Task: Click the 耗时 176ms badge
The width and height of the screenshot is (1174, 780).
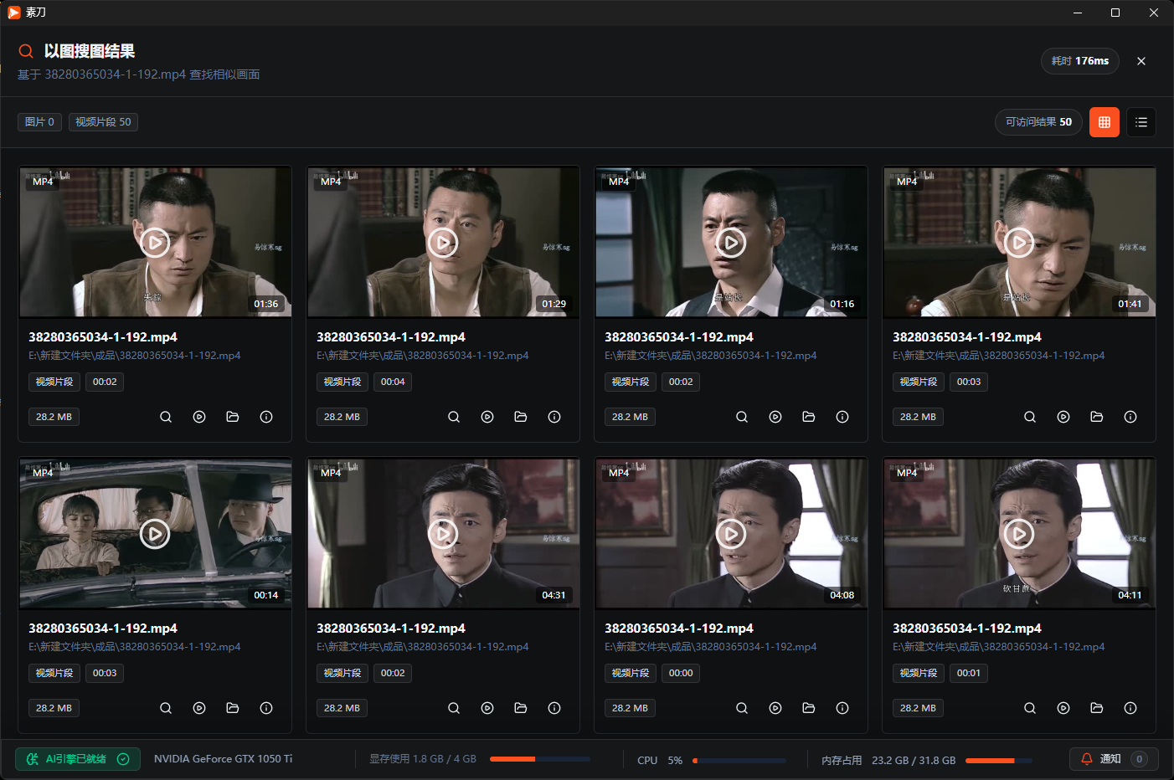Action: pos(1080,61)
